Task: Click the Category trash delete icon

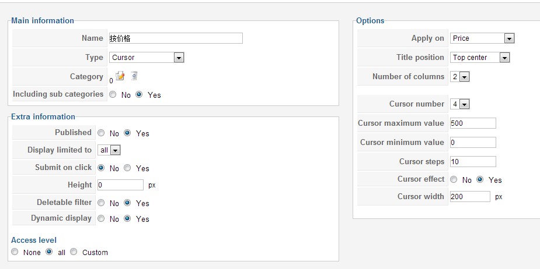Action: [x=134, y=76]
